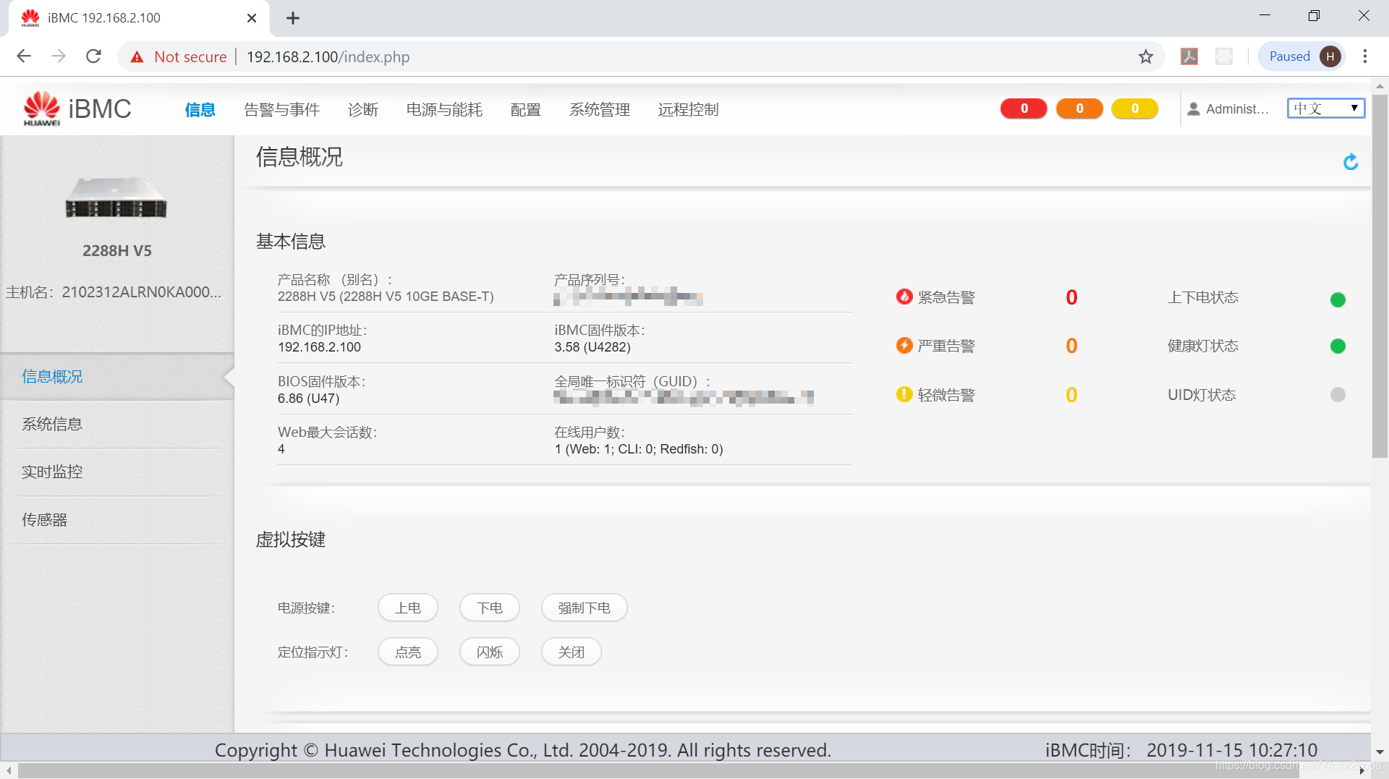Click the 严重告警 orange icon

tap(904, 345)
